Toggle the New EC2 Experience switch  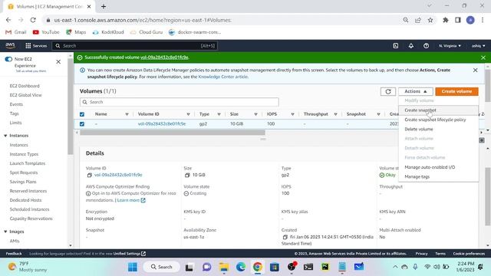point(8,59)
